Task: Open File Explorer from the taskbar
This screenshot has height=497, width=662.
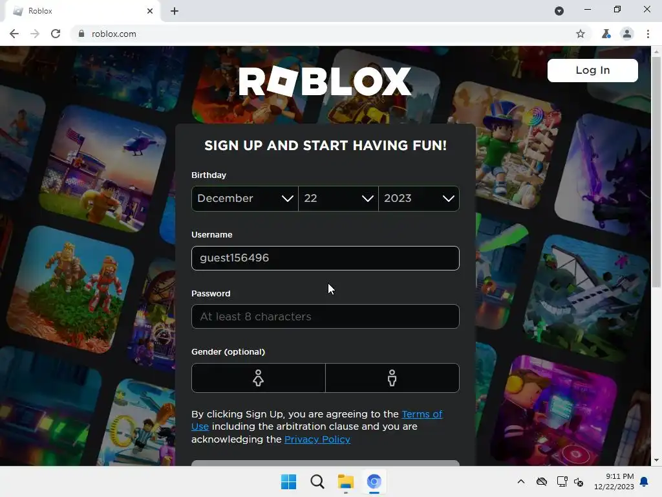Action: (x=345, y=481)
